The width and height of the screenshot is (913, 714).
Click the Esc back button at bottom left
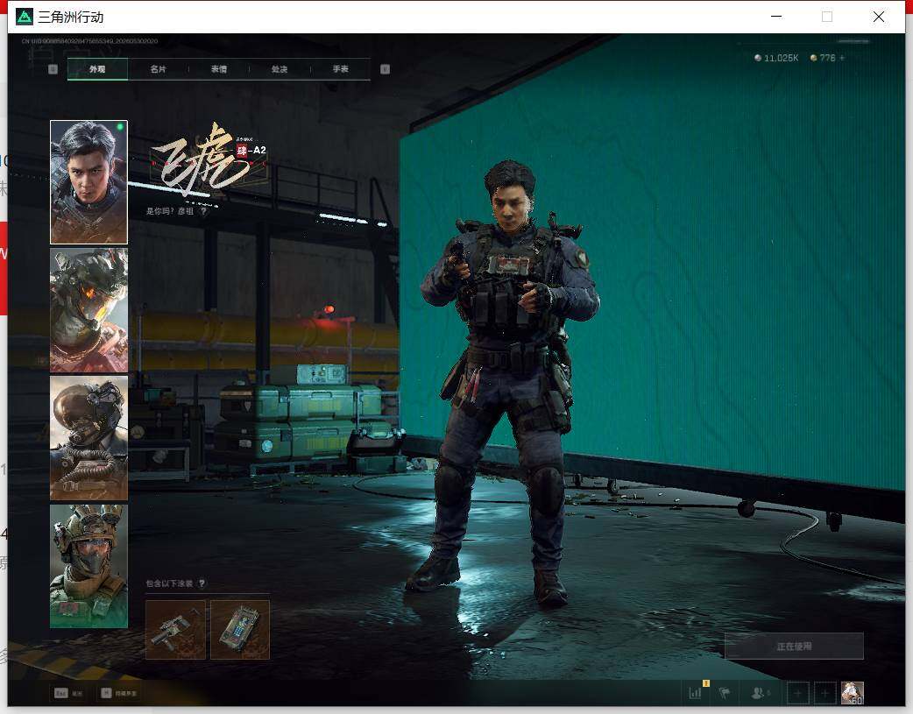(68, 693)
